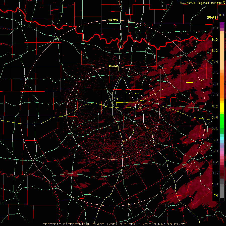The image size is (226, 226).
Task: Click the -1.3 value on the color scale
Action: pos(214,184)
